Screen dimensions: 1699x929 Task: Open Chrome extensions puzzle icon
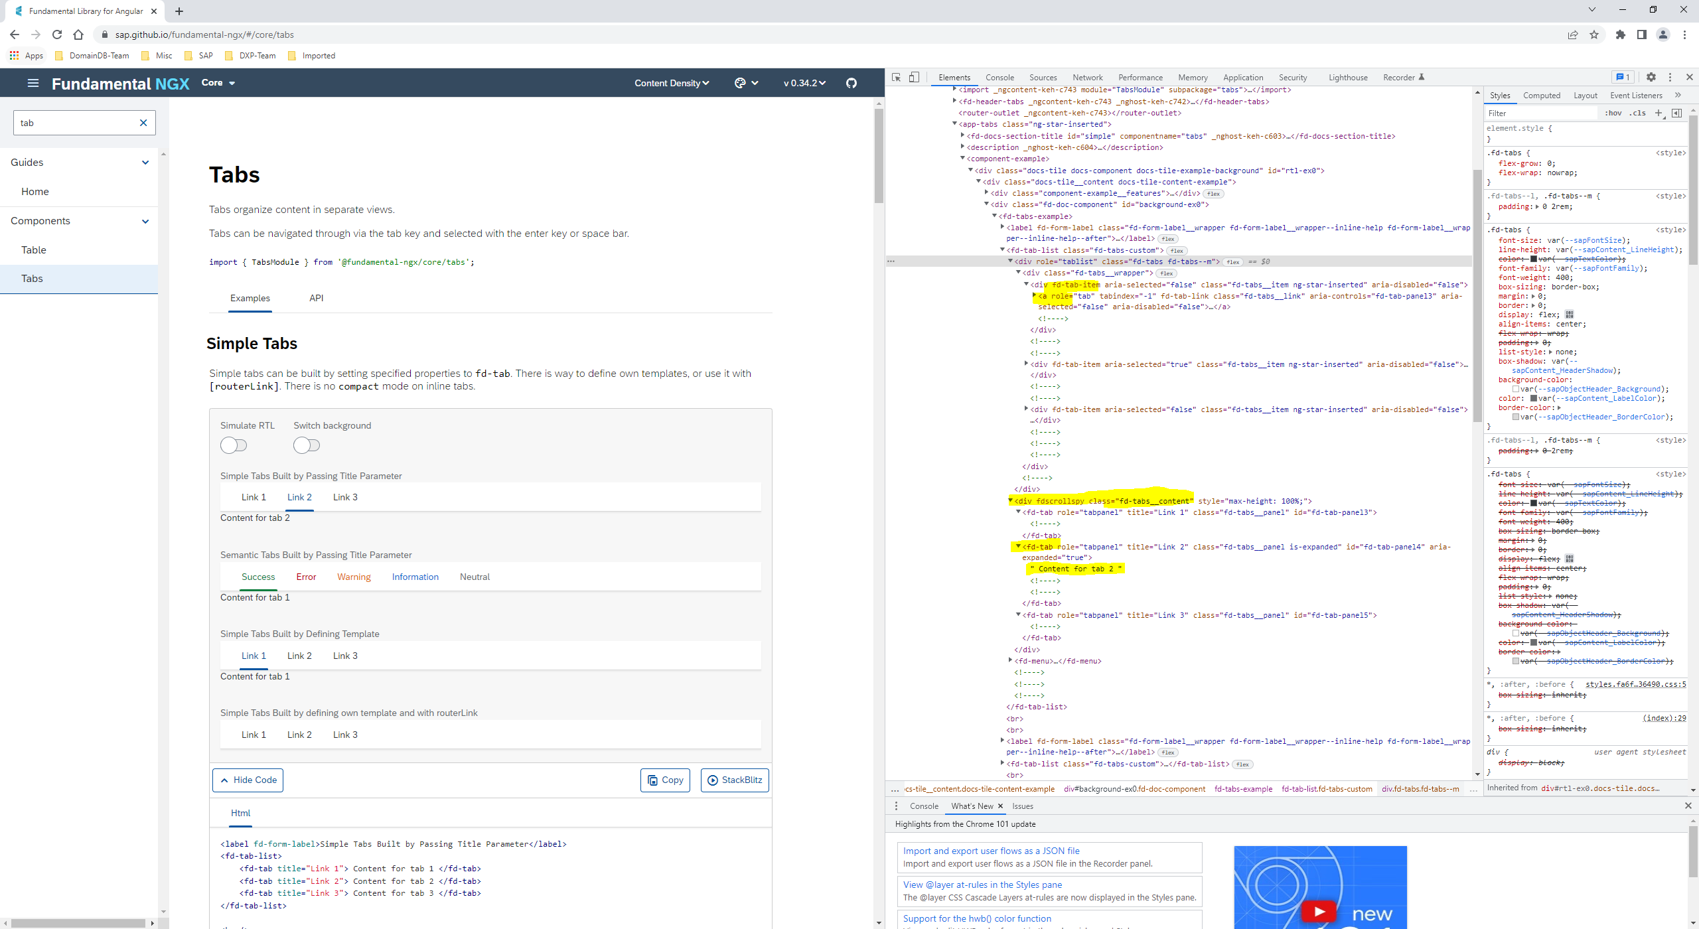(x=1621, y=35)
